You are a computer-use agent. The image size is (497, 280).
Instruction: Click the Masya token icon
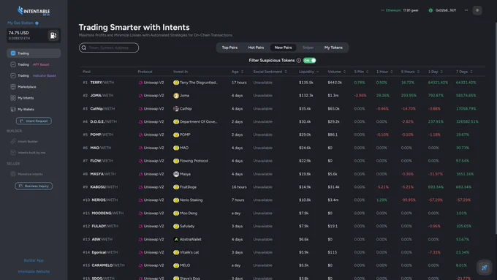176,174
